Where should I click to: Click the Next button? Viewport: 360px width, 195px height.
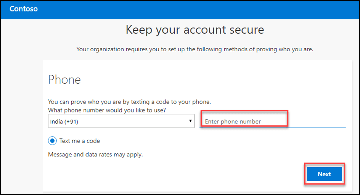324,174
